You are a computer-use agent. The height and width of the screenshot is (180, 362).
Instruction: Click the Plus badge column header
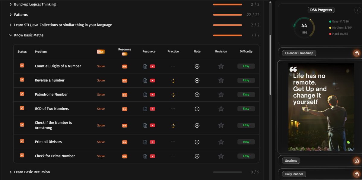click(101, 52)
